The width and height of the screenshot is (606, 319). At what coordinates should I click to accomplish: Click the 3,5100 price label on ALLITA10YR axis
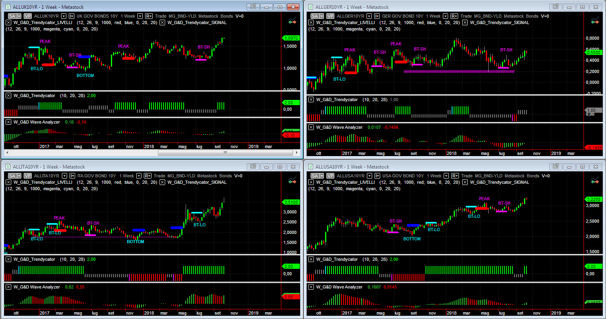click(x=291, y=202)
